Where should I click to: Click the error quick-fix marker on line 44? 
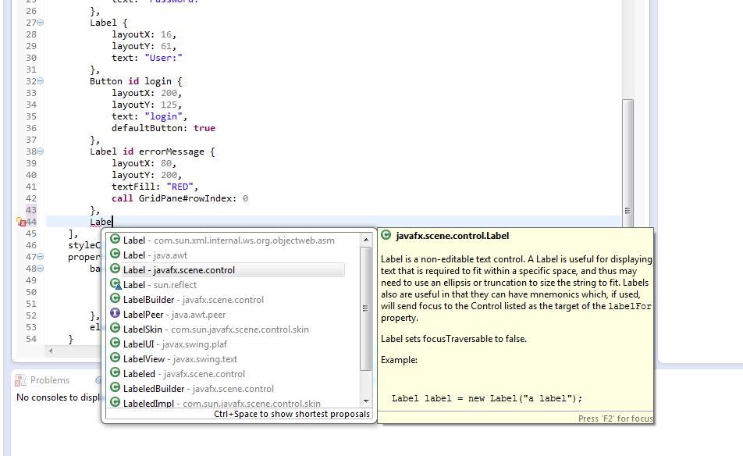(x=20, y=222)
